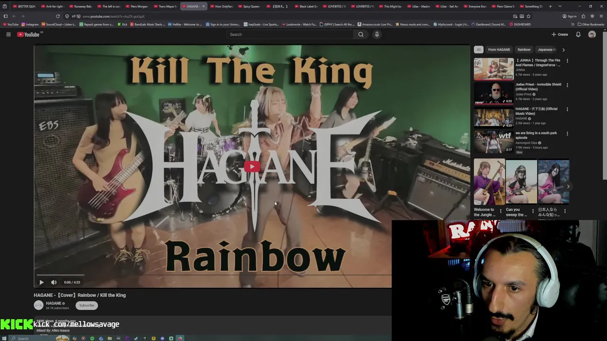The width and height of the screenshot is (607, 341).
Task: Open HAGANE Official Music Video thumbnail
Action: tap(494, 117)
